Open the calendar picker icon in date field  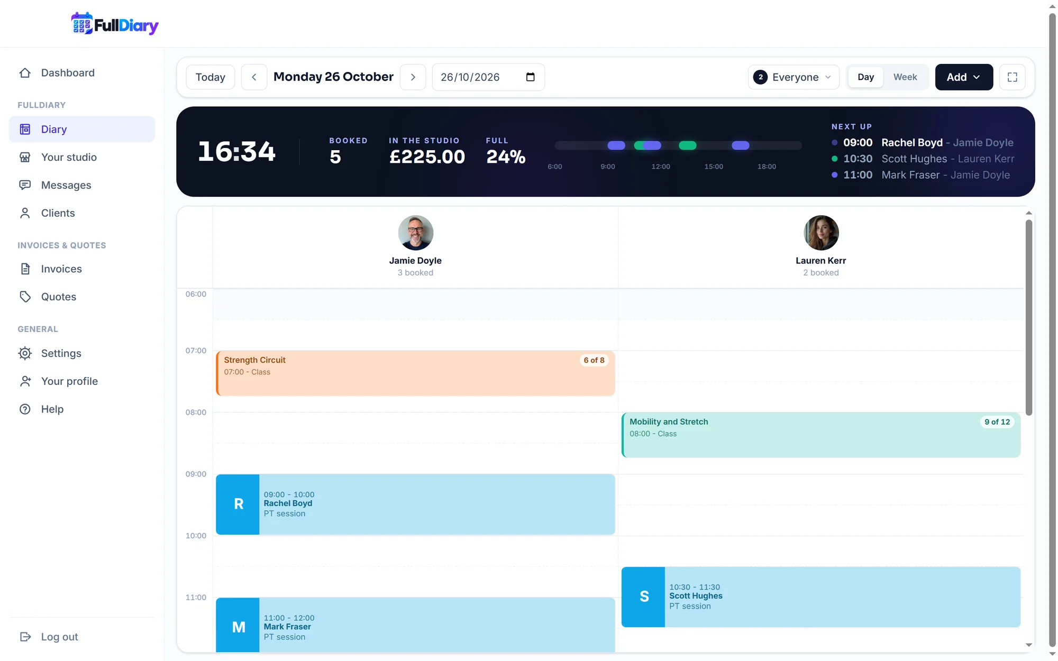pos(530,77)
